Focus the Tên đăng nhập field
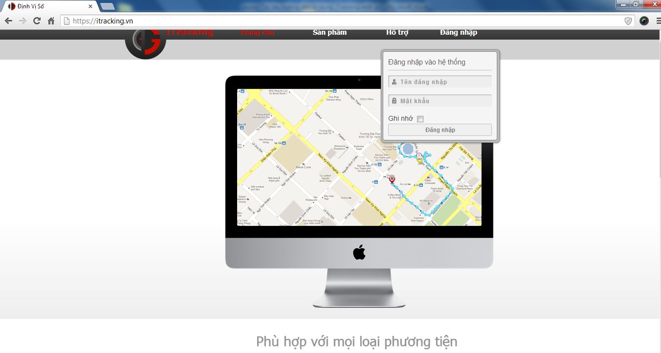Image resolution: width=661 pixels, height=353 pixels. click(440, 82)
